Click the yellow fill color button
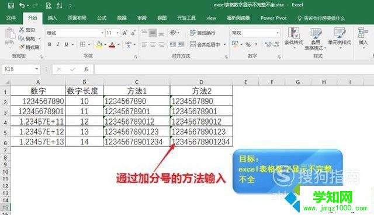374x215 pixels. (99, 44)
